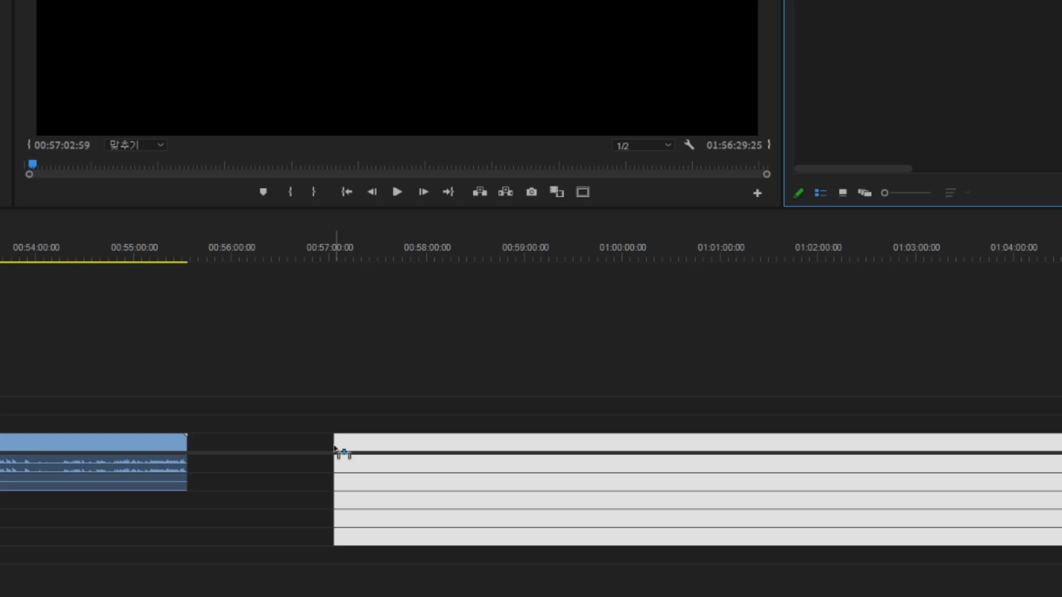Screen dimensions: 1062x597
Task: Open the button editor plus icon
Action: pyautogui.click(x=757, y=193)
